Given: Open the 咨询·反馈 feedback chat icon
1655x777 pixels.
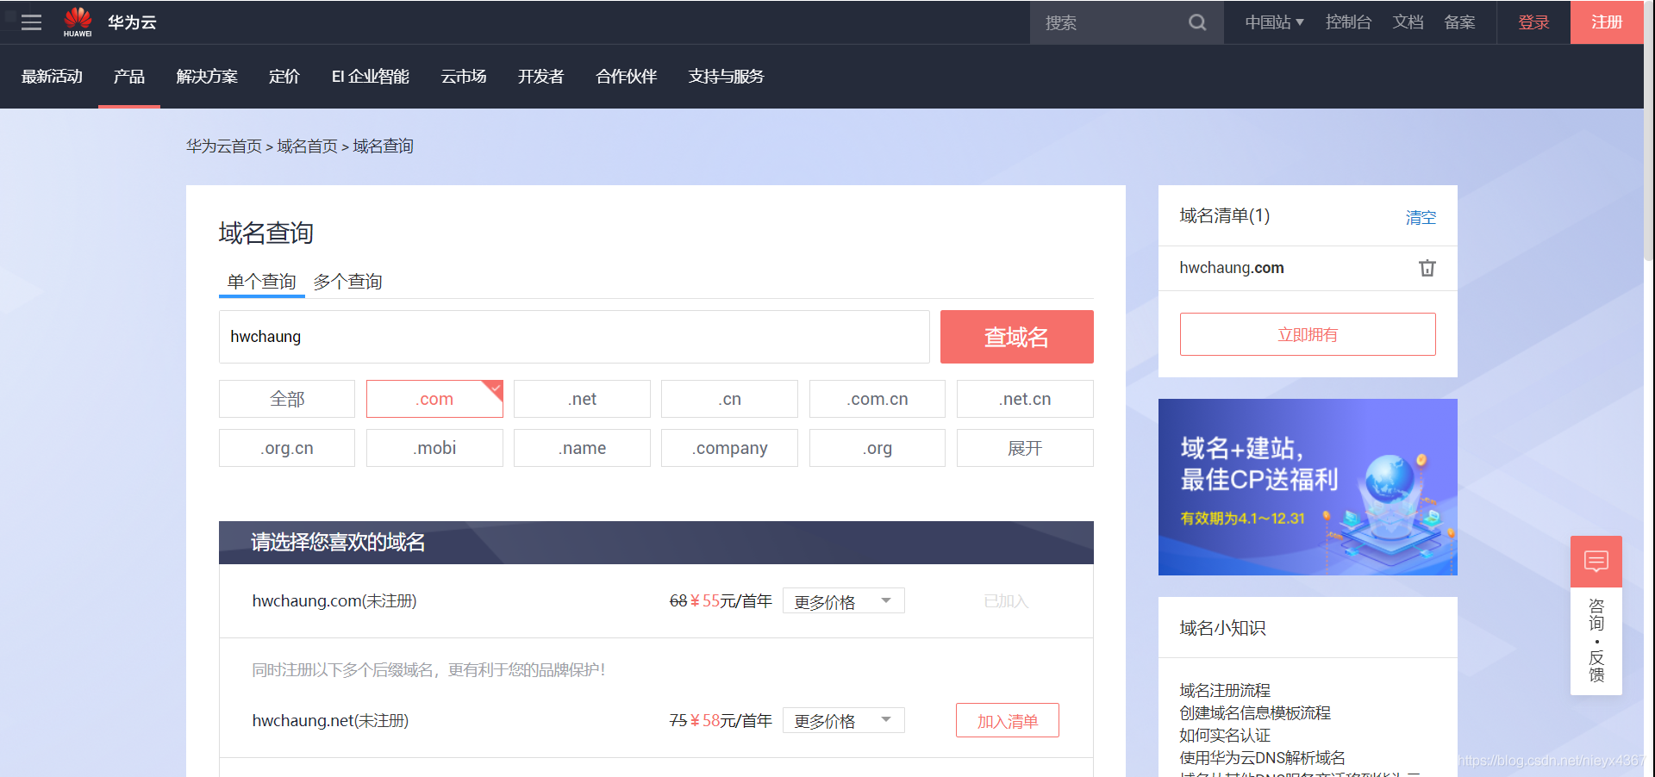Looking at the screenshot, I should click(x=1596, y=561).
